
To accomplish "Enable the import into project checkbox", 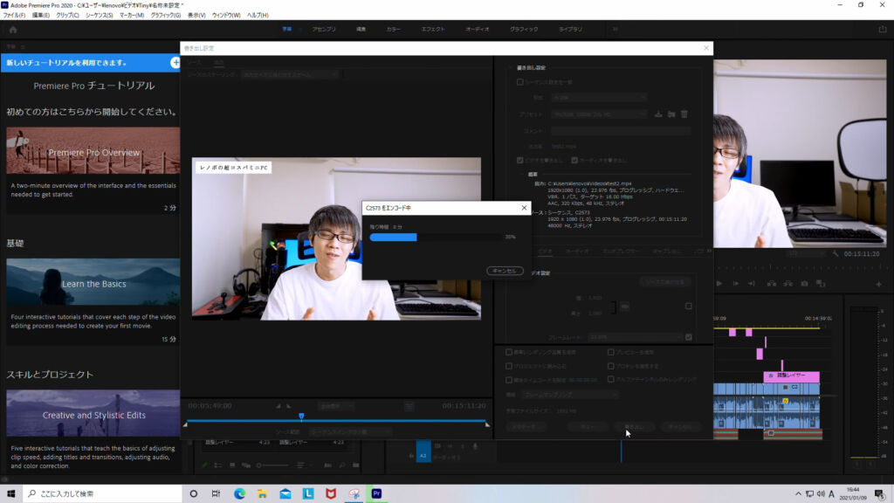I will click(x=509, y=366).
